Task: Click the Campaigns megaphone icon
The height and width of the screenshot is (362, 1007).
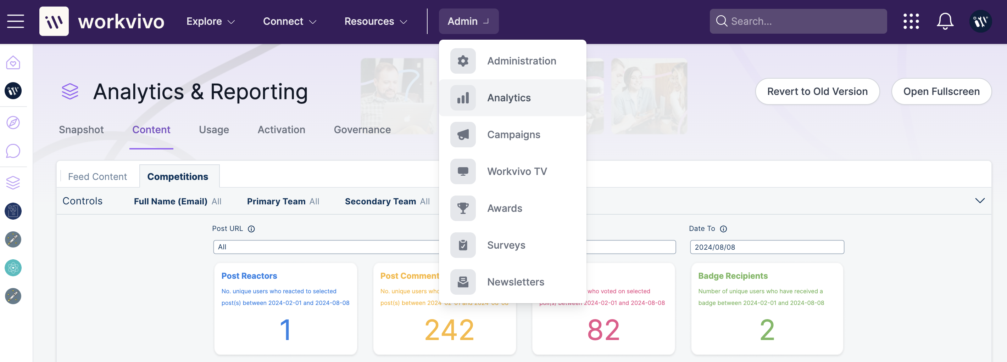Action: 463,135
